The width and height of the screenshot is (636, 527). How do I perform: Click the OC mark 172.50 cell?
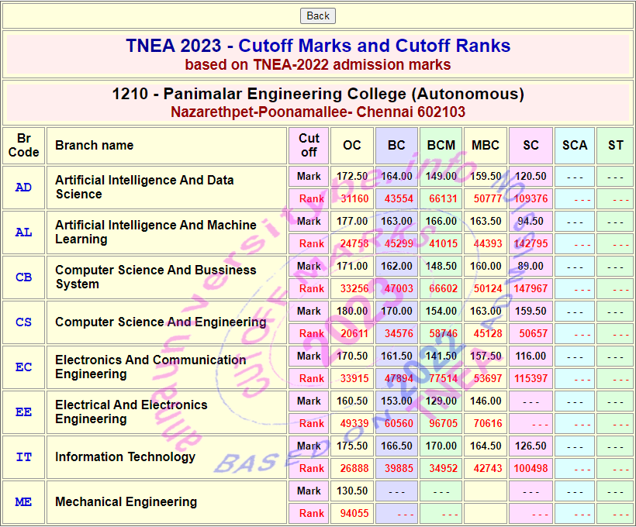(x=352, y=177)
